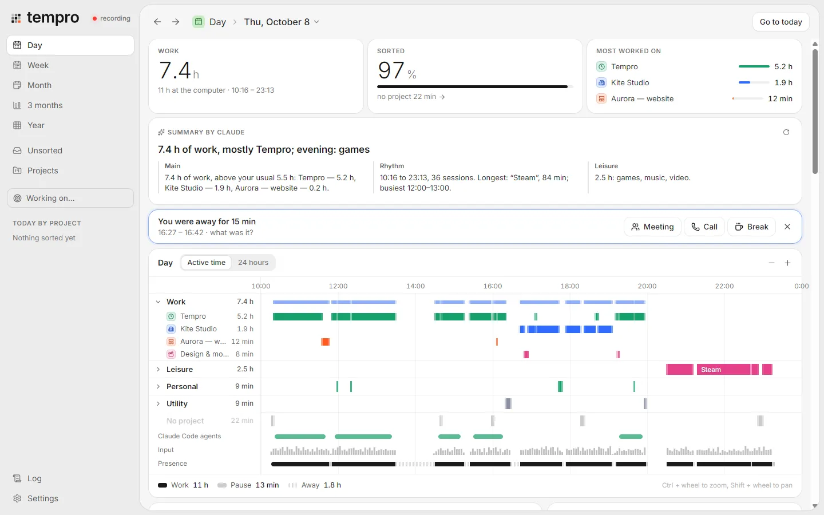Mark the away time as Meeting
Image resolution: width=824 pixels, height=515 pixels.
(652, 227)
